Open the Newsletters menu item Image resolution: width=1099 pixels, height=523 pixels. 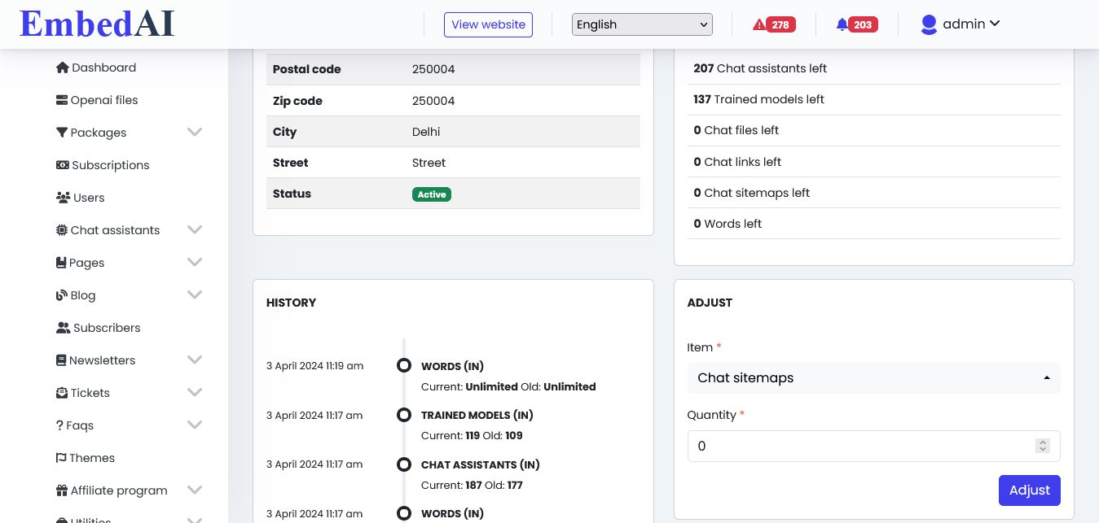click(x=102, y=360)
